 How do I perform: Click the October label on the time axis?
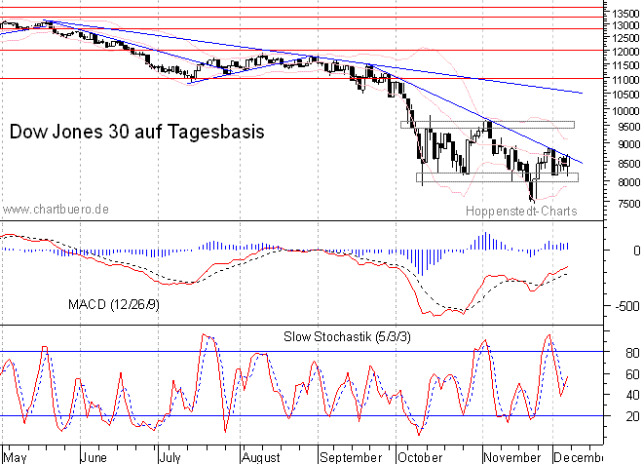420,457
